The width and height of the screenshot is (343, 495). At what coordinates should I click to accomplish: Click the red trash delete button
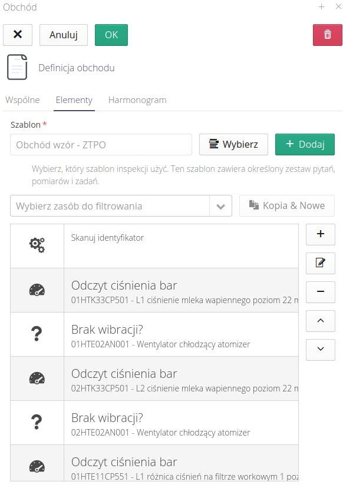(327, 35)
